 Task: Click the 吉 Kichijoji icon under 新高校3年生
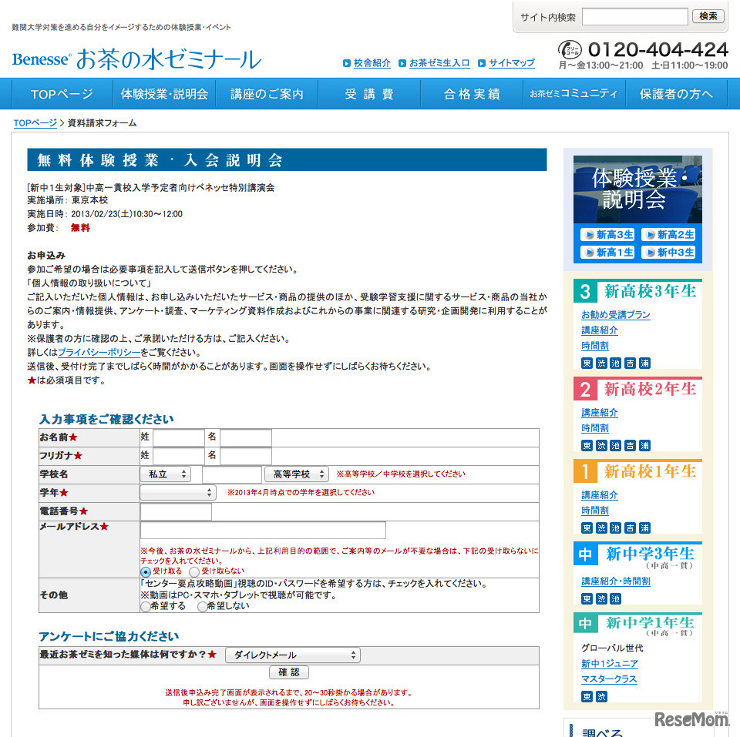[x=630, y=363]
